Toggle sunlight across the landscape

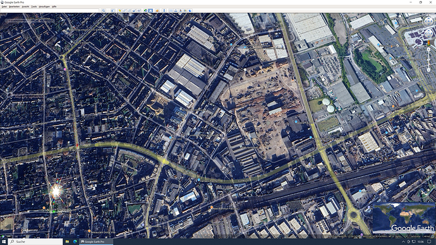pos(150,11)
